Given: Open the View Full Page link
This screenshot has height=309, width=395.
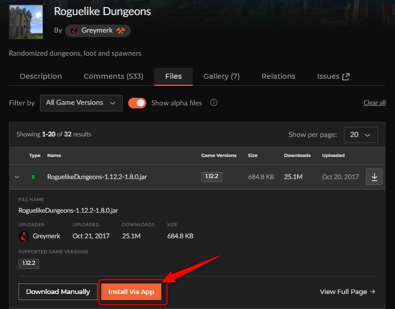Looking at the screenshot, I should pos(347,291).
